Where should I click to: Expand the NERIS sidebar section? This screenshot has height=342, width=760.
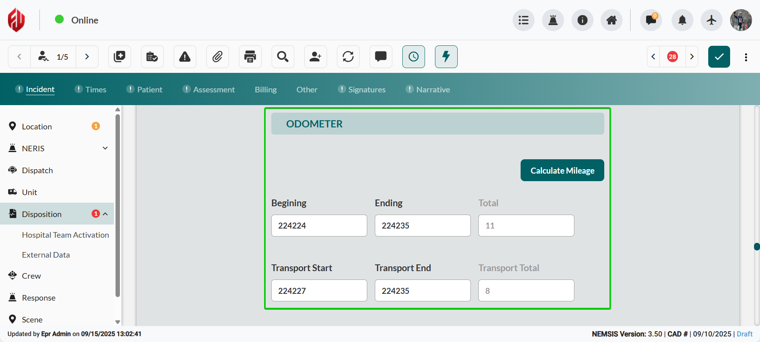(x=105, y=149)
